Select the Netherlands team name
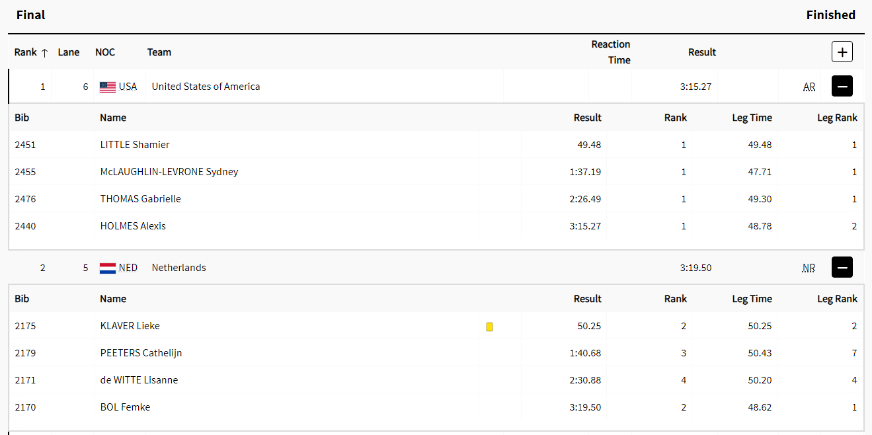Screen dimensions: 872x435 (178, 268)
